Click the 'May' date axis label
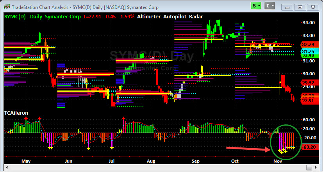The width and height of the screenshot is (323, 172). click(x=26, y=161)
